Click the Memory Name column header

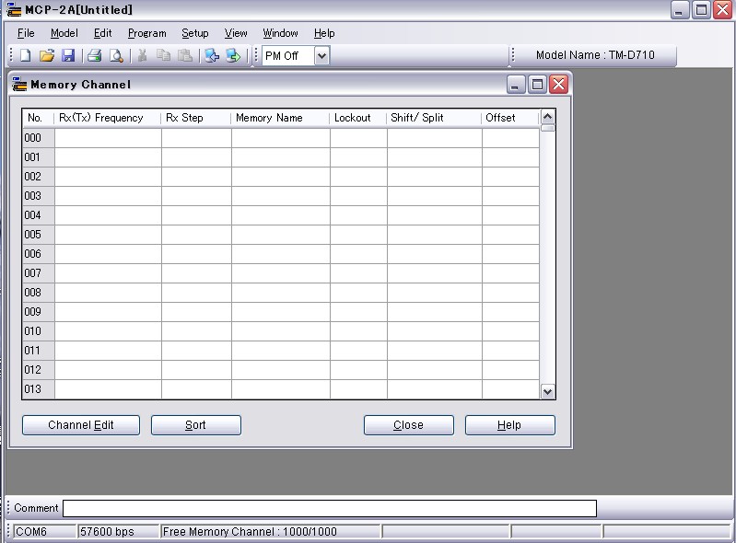[280, 118]
